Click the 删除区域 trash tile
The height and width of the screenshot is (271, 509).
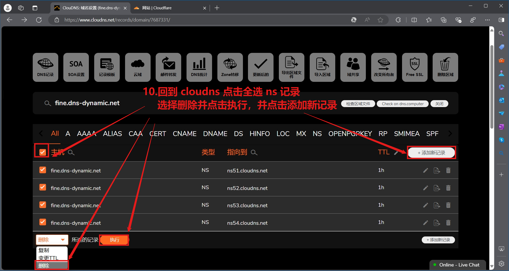click(445, 67)
